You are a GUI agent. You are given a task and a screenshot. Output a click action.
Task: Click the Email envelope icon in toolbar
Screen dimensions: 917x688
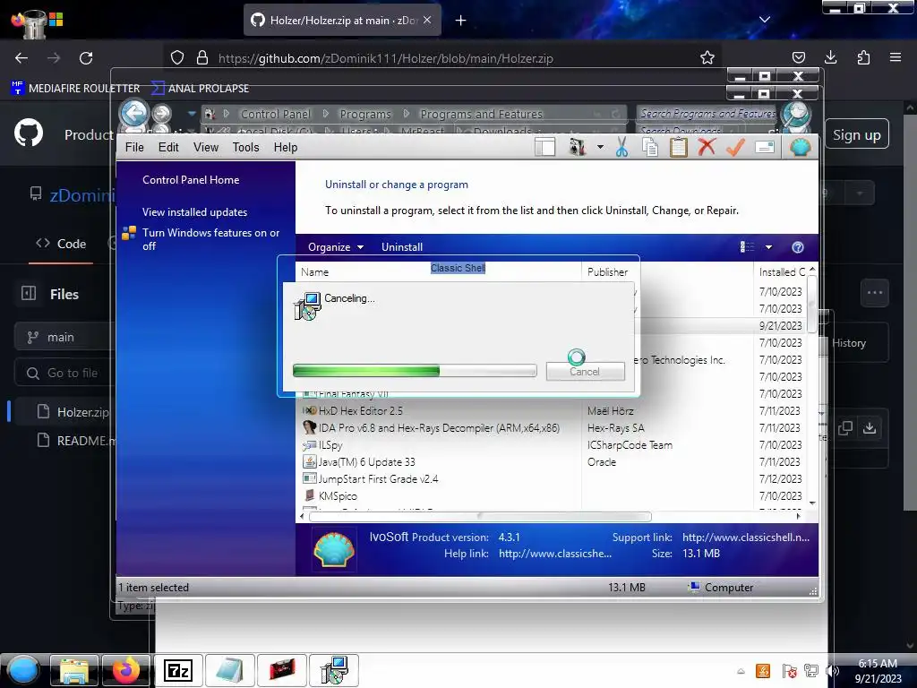click(765, 147)
